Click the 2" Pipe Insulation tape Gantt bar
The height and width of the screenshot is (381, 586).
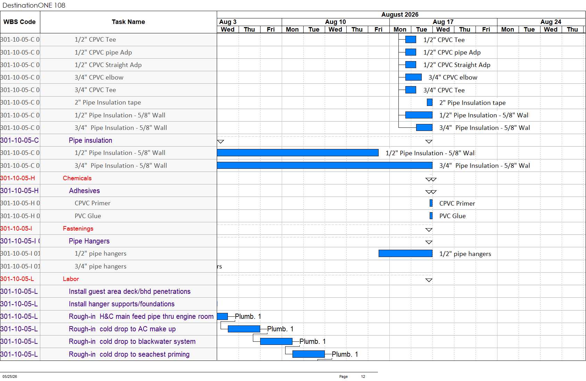(430, 102)
